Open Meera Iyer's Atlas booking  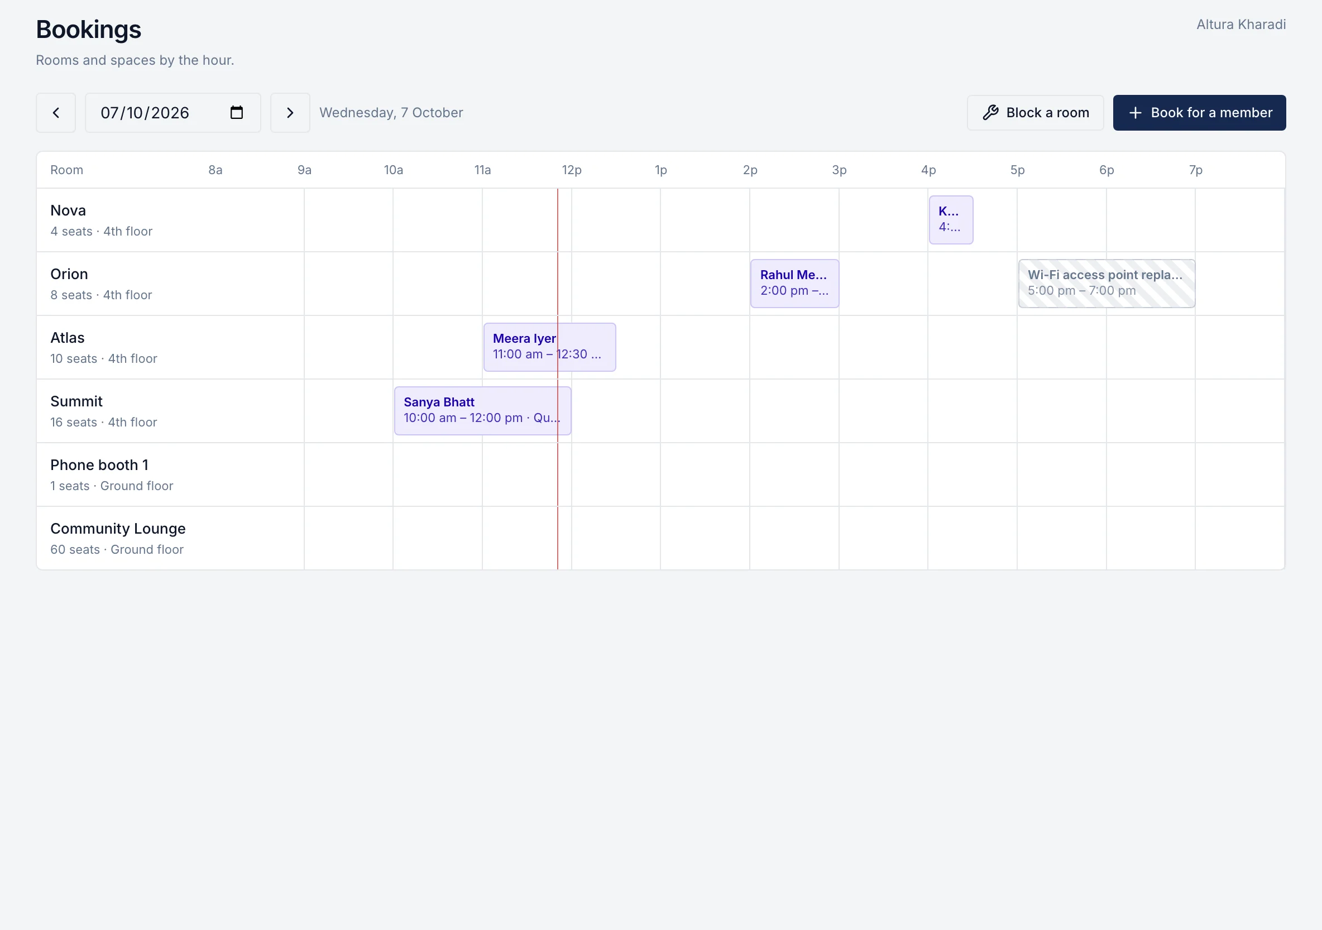click(x=550, y=347)
